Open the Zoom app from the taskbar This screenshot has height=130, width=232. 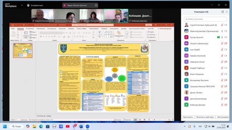[87, 126]
